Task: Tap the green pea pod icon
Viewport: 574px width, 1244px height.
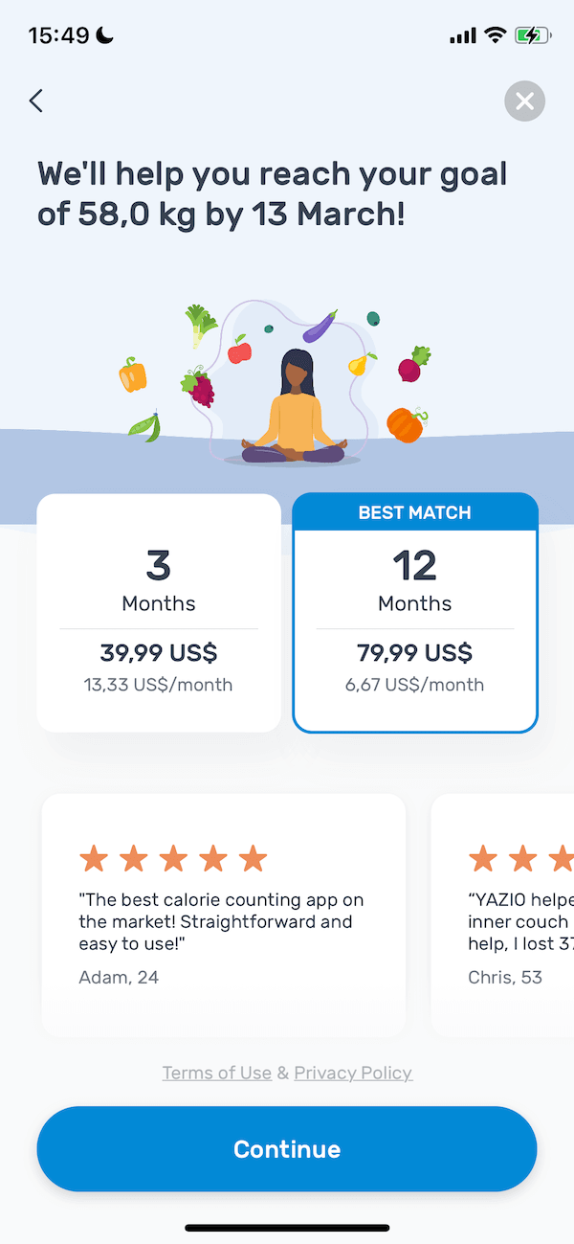Action: (x=144, y=427)
